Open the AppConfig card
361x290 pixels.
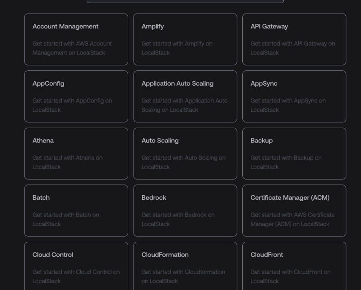pos(76,97)
